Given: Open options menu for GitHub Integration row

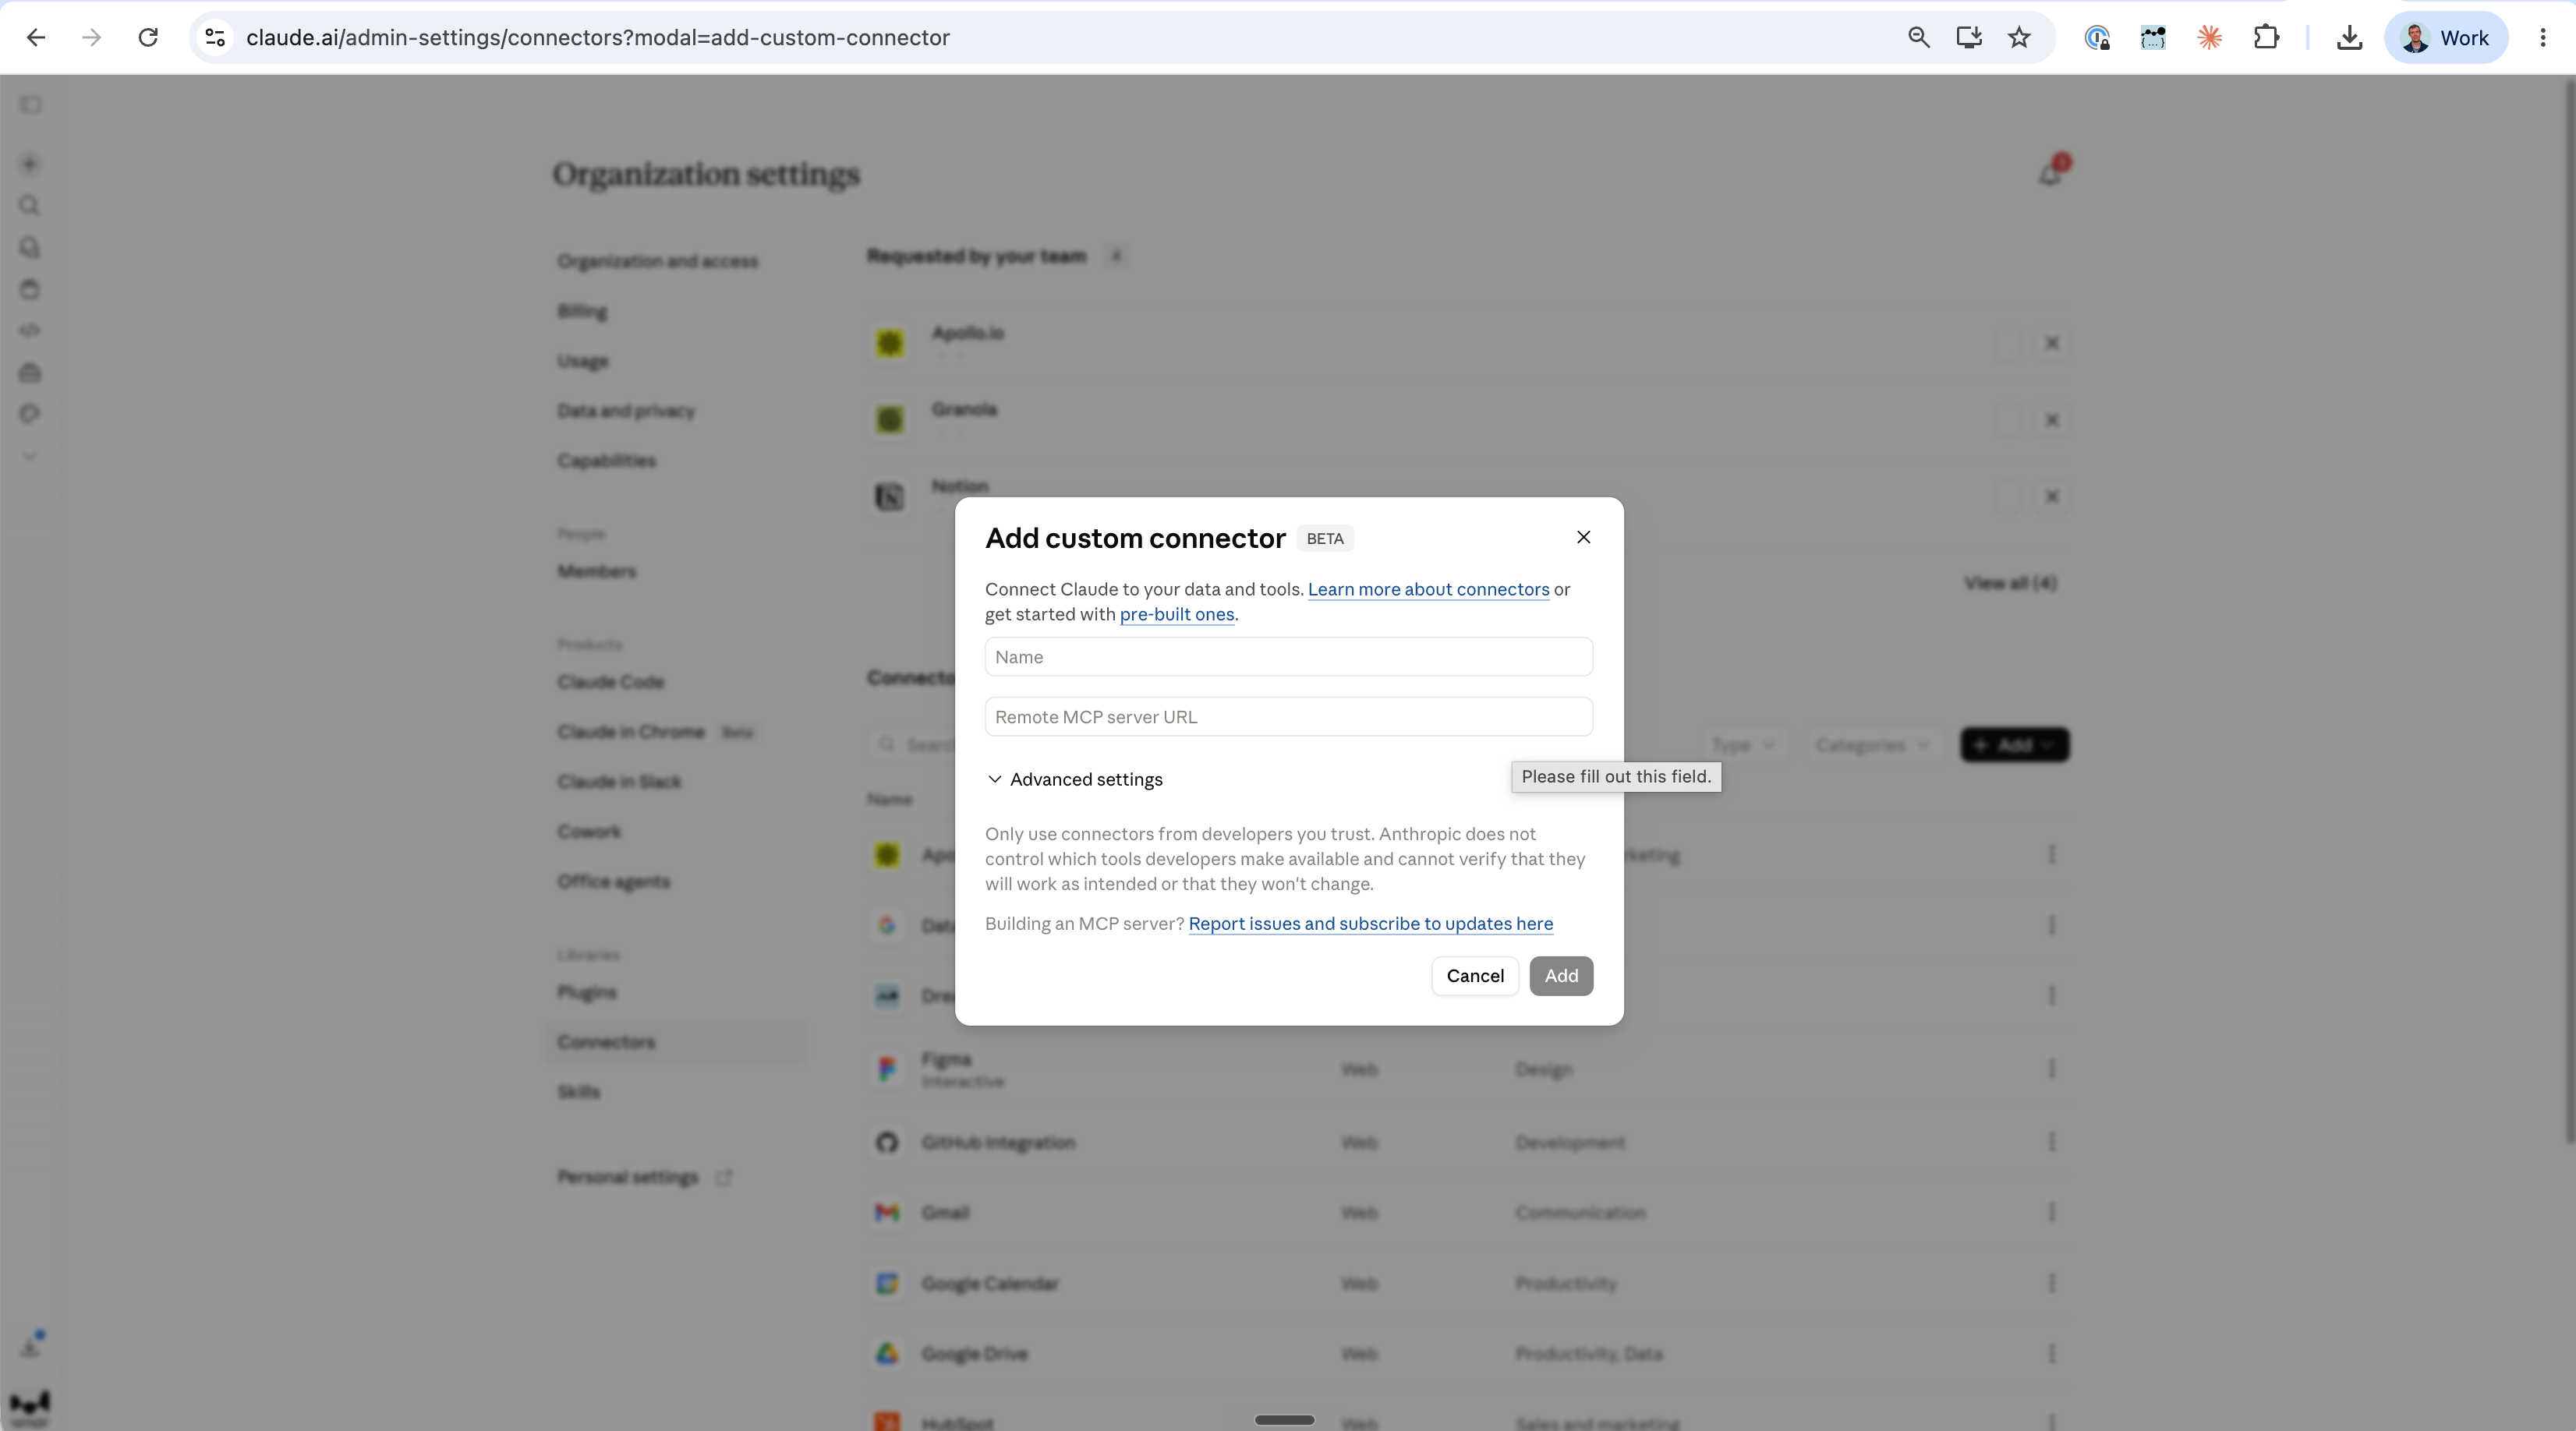Looking at the screenshot, I should click(2052, 1142).
